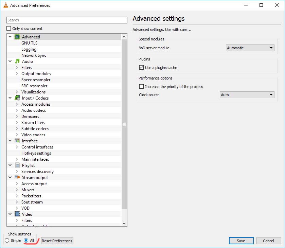Expand the Main interfaces node arrow
Screen dimensions: 285x248
[17, 159]
